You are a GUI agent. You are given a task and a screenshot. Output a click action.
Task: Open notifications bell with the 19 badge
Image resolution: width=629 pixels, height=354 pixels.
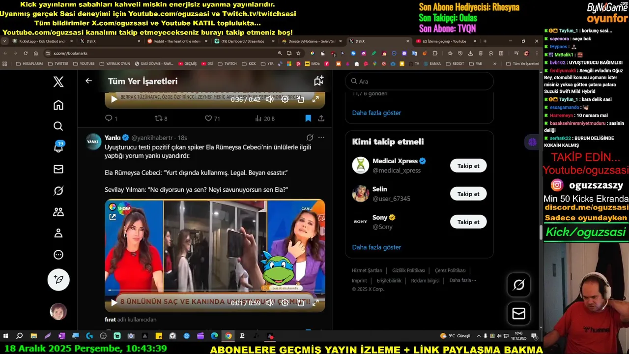58,147
